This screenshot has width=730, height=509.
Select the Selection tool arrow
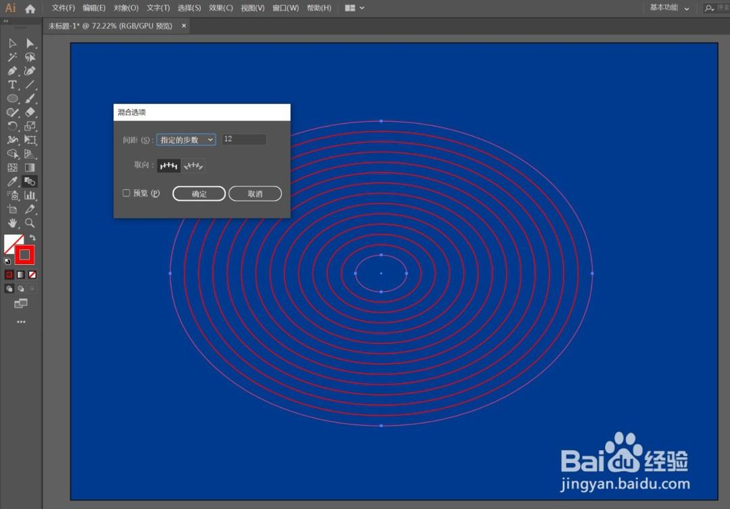pyautogui.click(x=13, y=43)
